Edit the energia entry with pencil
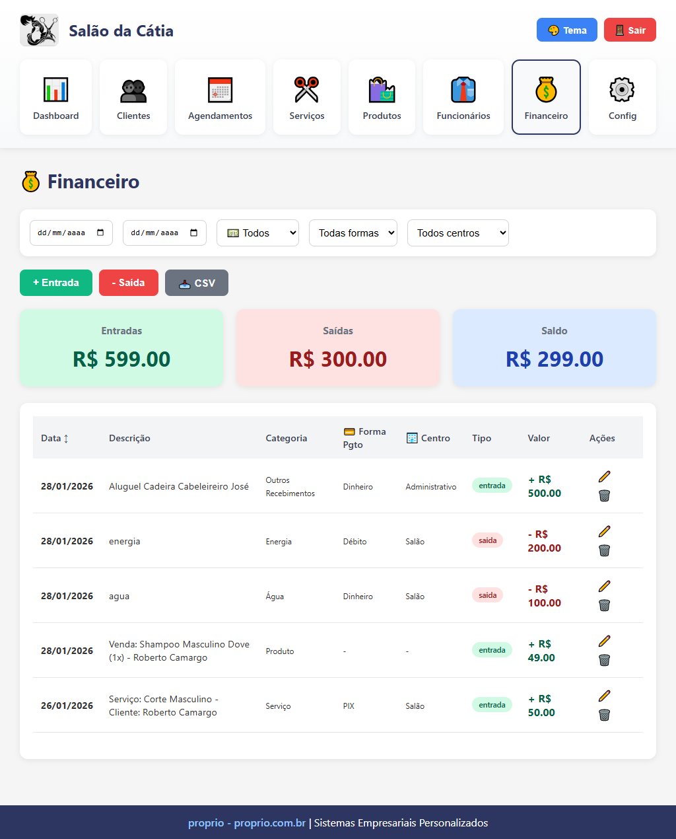This screenshot has width=676, height=839. [x=604, y=531]
